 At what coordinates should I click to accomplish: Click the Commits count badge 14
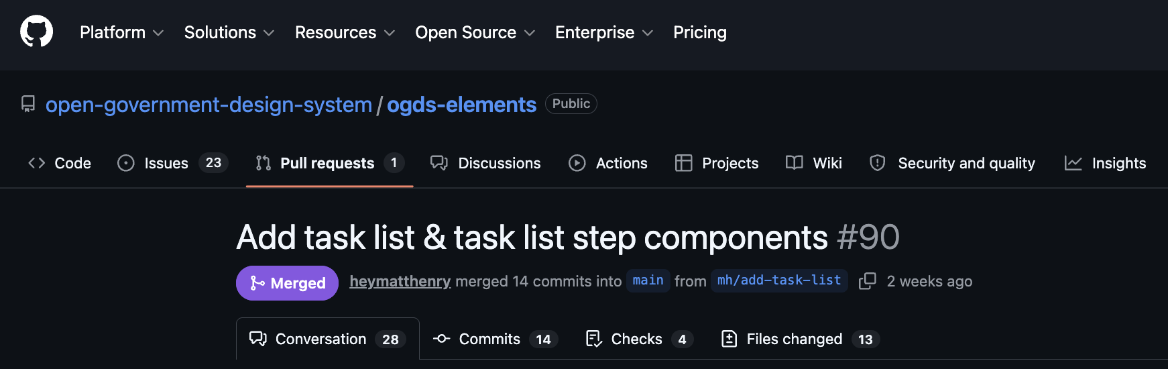pyautogui.click(x=543, y=339)
